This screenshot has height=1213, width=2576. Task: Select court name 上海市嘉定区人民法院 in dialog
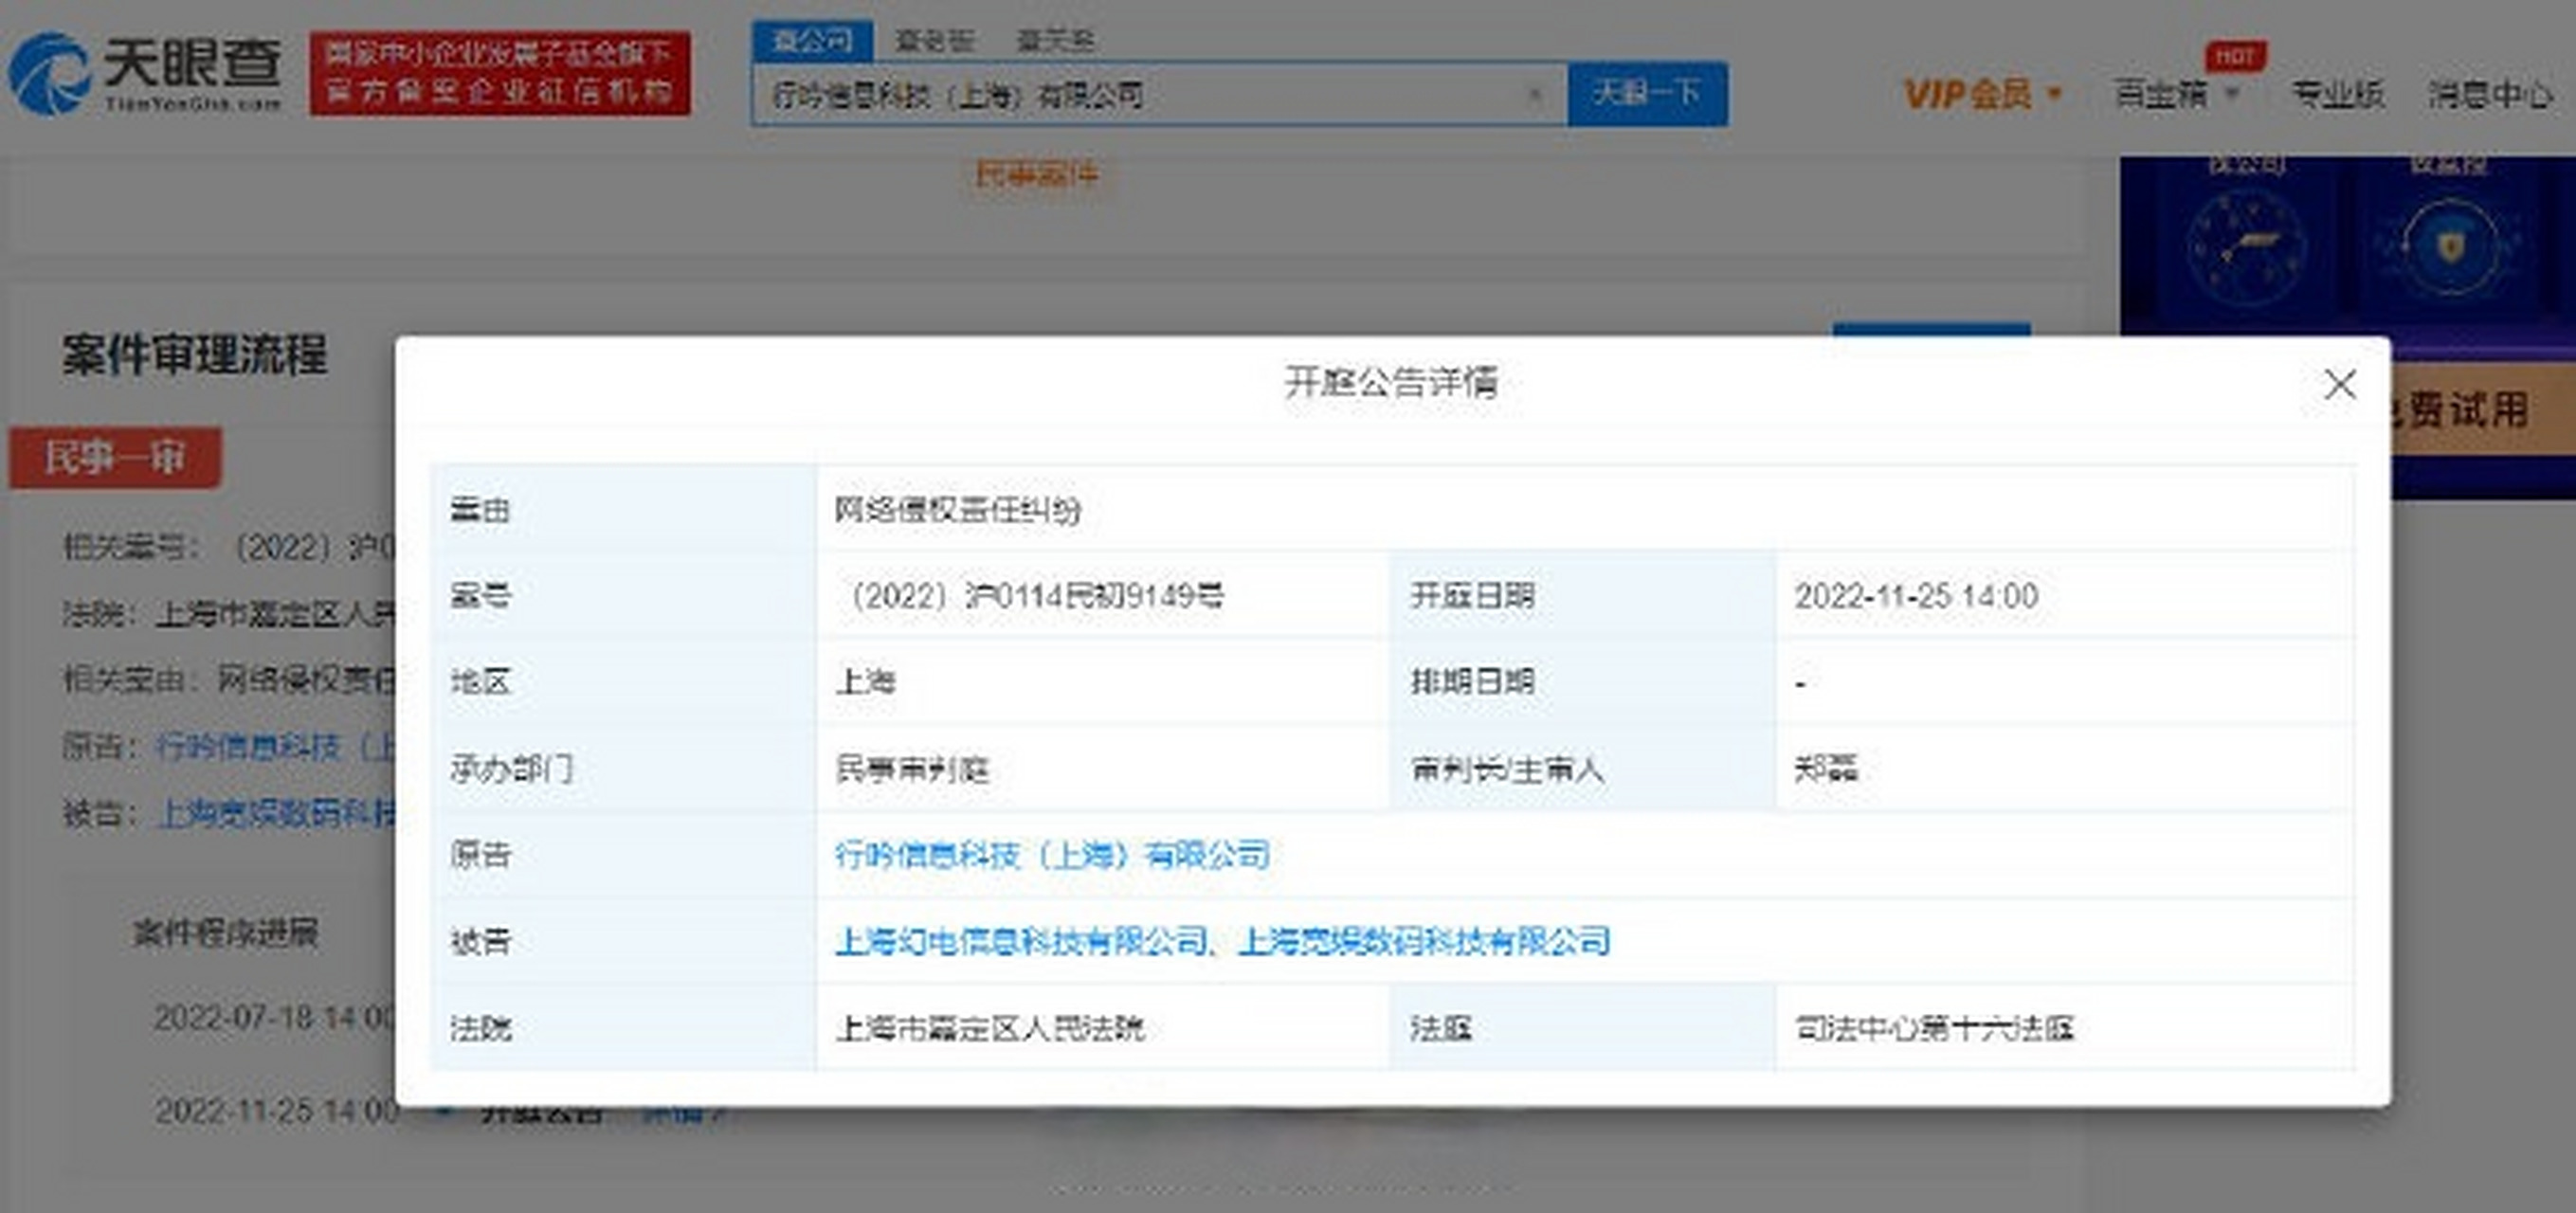(x=990, y=1027)
